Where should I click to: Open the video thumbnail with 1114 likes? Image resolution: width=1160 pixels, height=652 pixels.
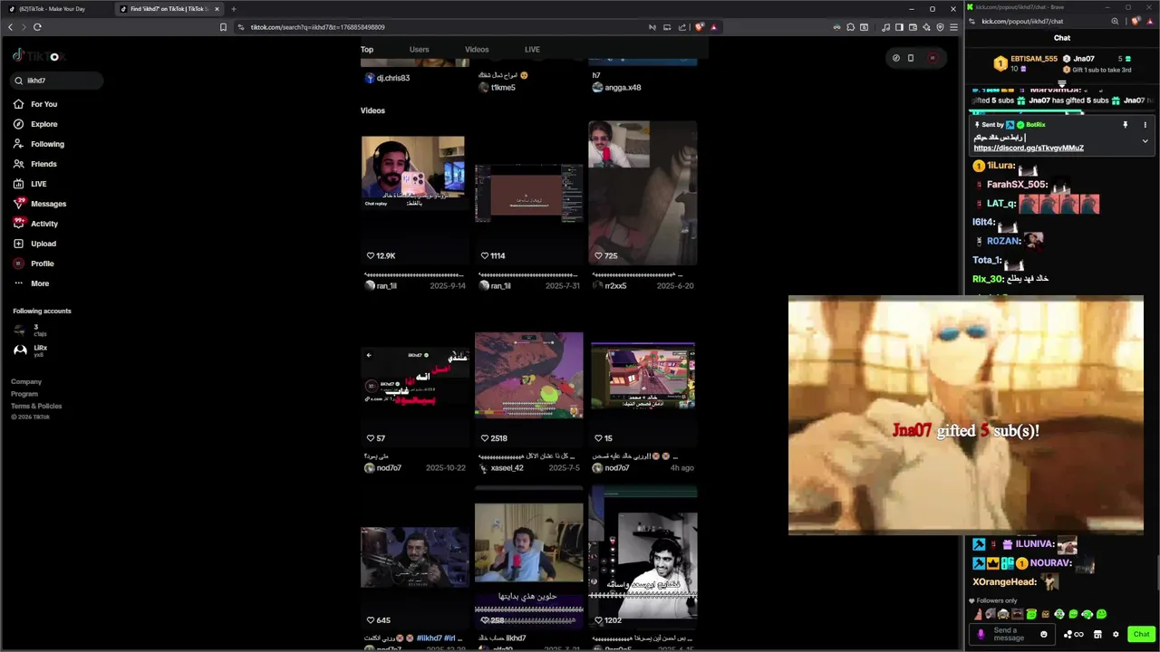coord(529,193)
